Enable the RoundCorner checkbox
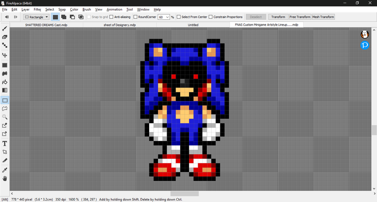 (135, 17)
